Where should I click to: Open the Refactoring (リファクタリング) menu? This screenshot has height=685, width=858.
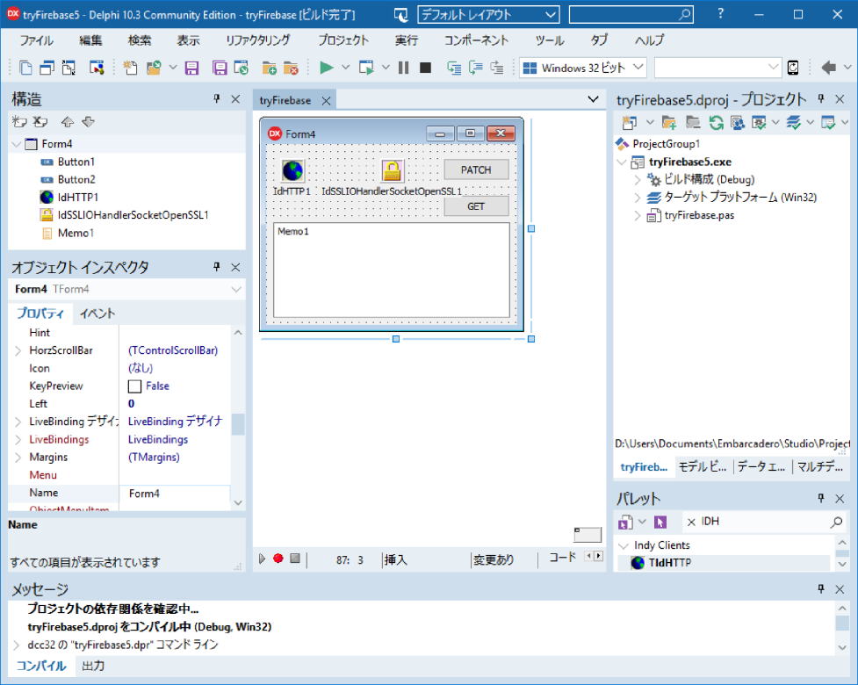tap(257, 40)
